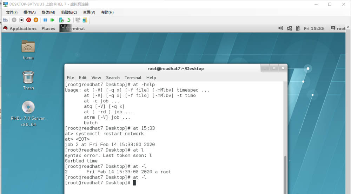
Task: Open the Places dropdown menu
Action: click(48, 28)
